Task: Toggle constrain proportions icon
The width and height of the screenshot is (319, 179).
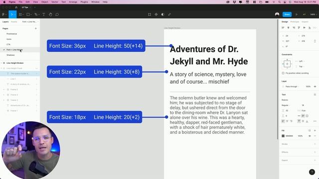Action: (x=315, y=41)
